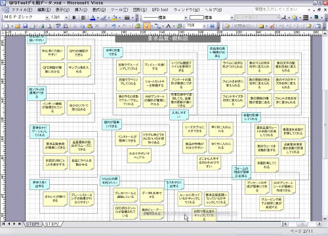Switch to the STEP1 page tab
This screenshot has height=236, width=328.
(x=33, y=224)
